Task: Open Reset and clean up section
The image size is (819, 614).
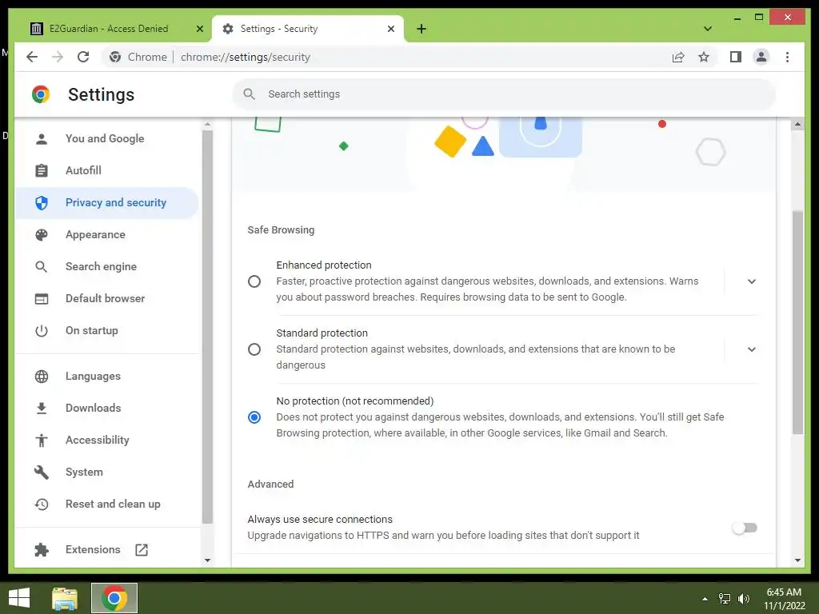Action: (x=107, y=504)
